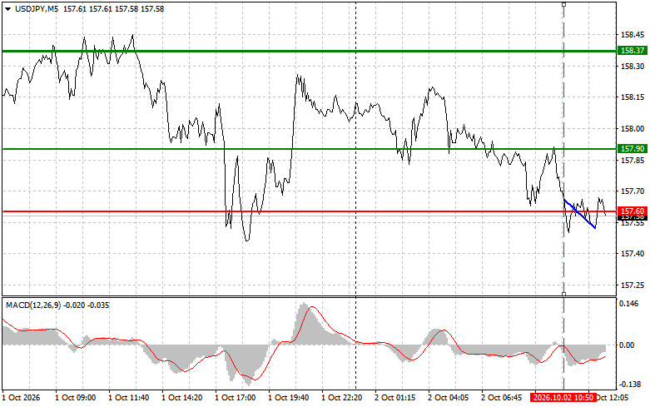Select the blue trend line near 157.60
Viewport: 650px width, 407px height.
pyautogui.click(x=580, y=214)
